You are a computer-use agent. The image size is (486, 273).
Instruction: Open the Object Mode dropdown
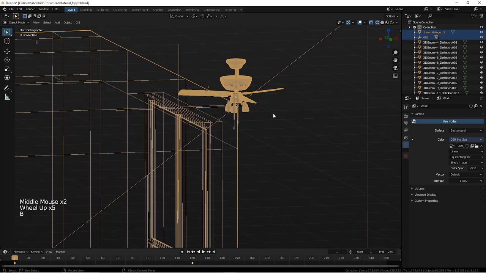tap(16, 22)
